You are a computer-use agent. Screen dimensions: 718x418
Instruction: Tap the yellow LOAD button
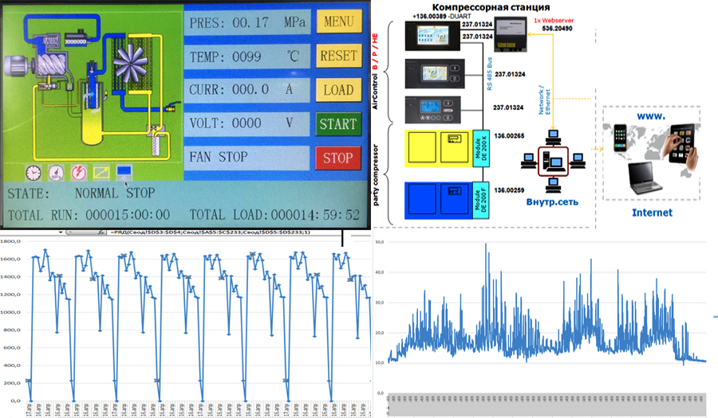click(x=338, y=90)
